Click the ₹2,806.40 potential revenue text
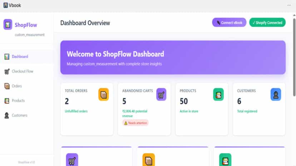The width and height of the screenshot is (296, 166). 135,114
